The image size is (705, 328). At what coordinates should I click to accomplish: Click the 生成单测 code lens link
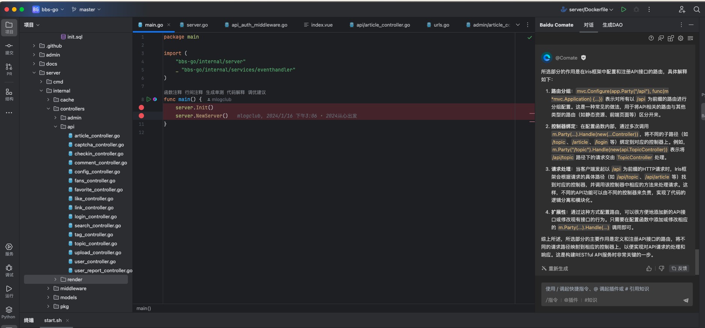(215, 92)
